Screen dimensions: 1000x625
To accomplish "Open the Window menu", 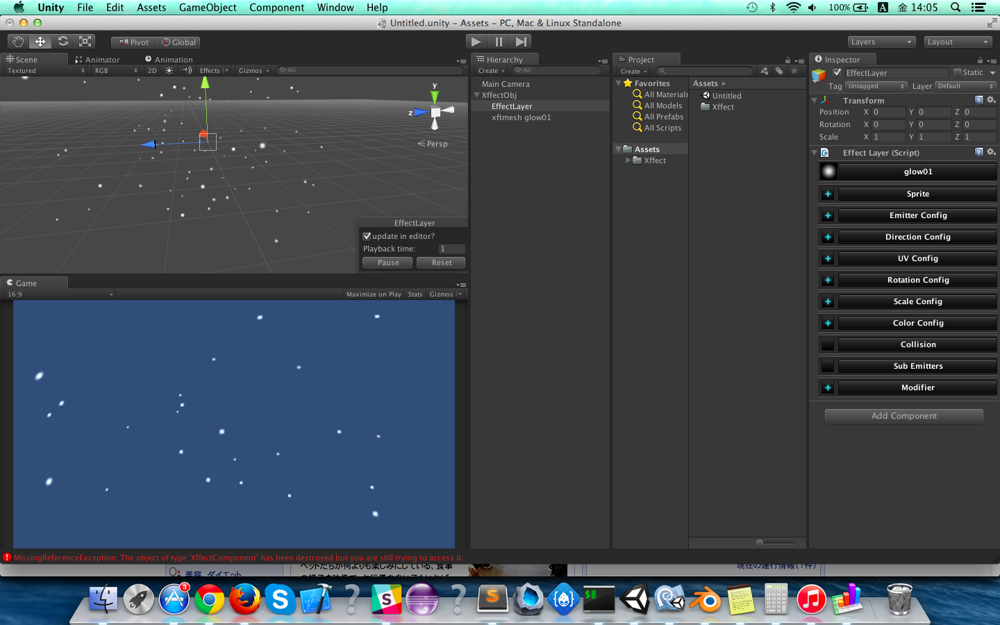I will pyautogui.click(x=335, y=8).
